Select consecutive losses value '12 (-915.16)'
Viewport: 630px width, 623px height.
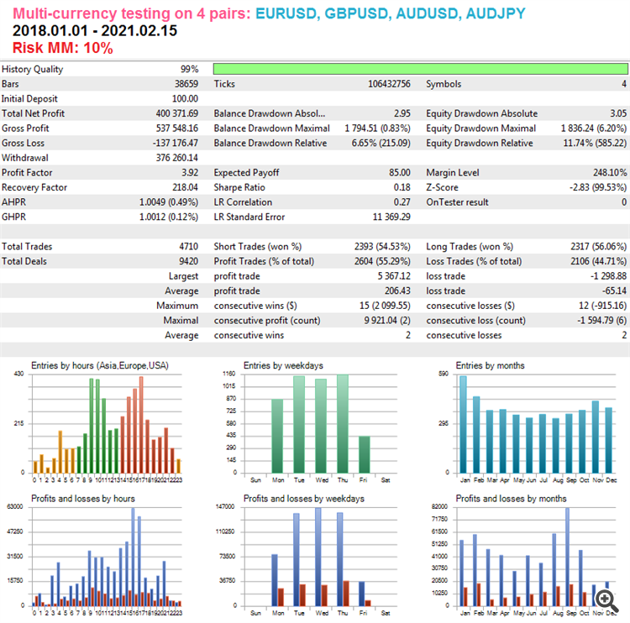tap(602, 306)
